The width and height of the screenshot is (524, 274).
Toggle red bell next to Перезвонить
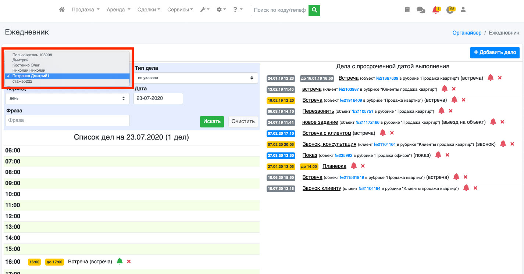tap(442, 111)
